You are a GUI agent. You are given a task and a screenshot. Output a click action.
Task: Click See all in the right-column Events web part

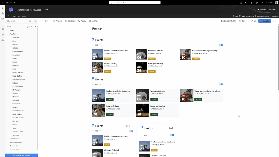(x=171, y=128)
